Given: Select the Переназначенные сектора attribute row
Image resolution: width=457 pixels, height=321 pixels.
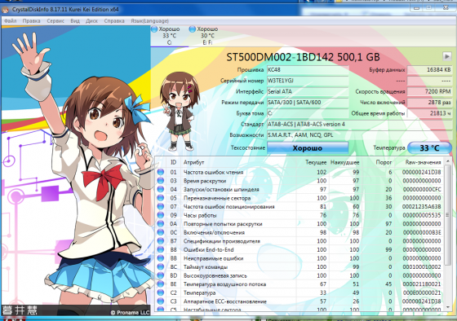Looking at the screenshot, I should coord(299,198).
